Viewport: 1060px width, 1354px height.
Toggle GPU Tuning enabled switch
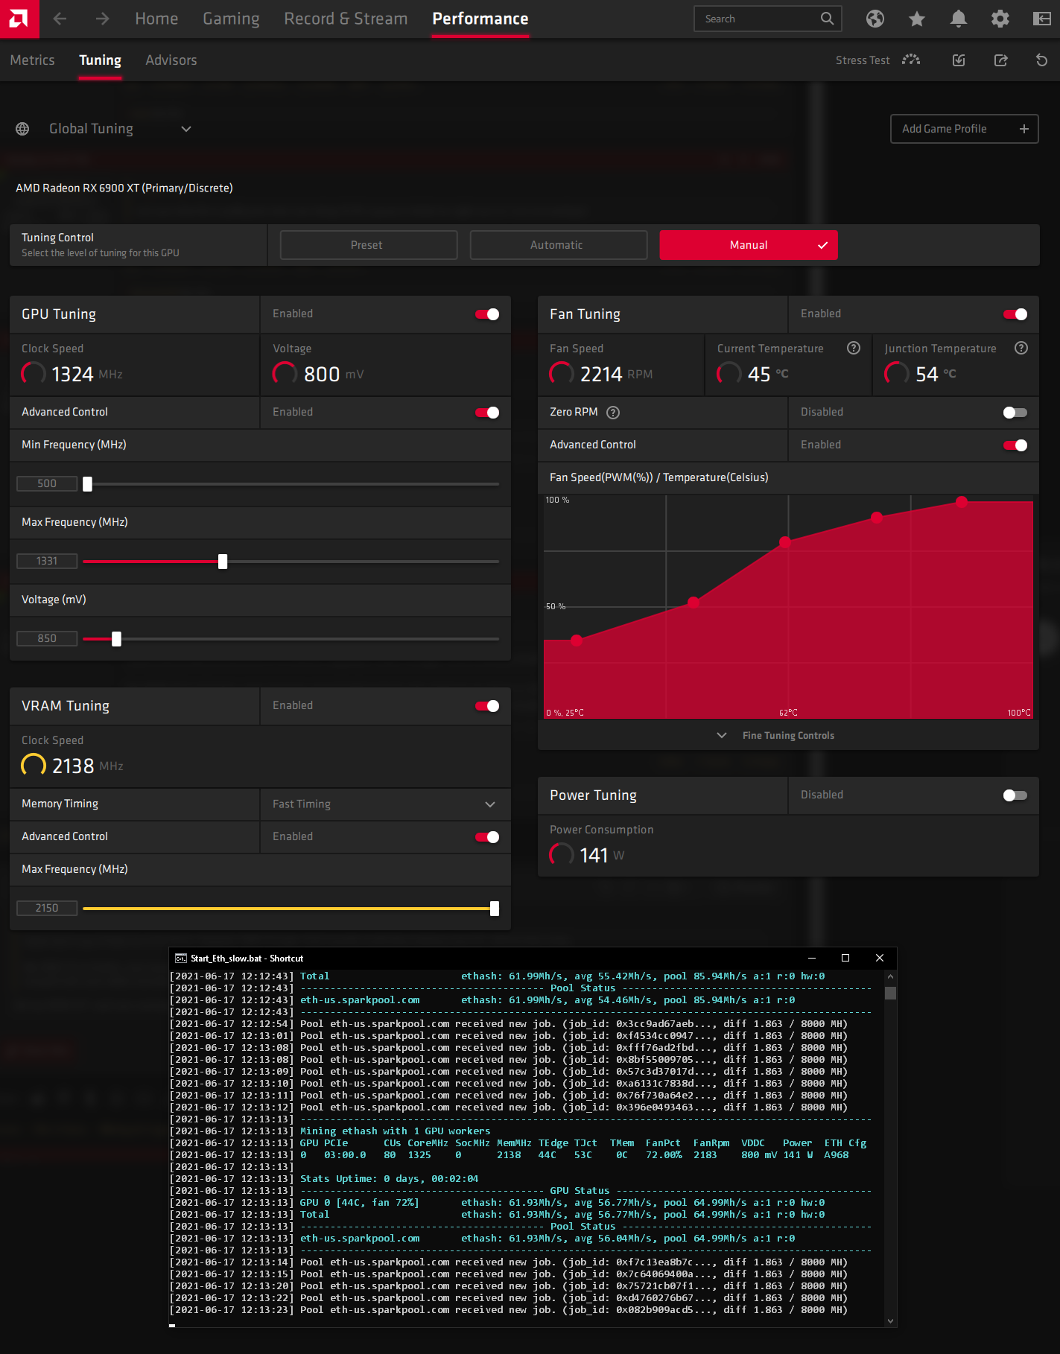tap(488, 314)
